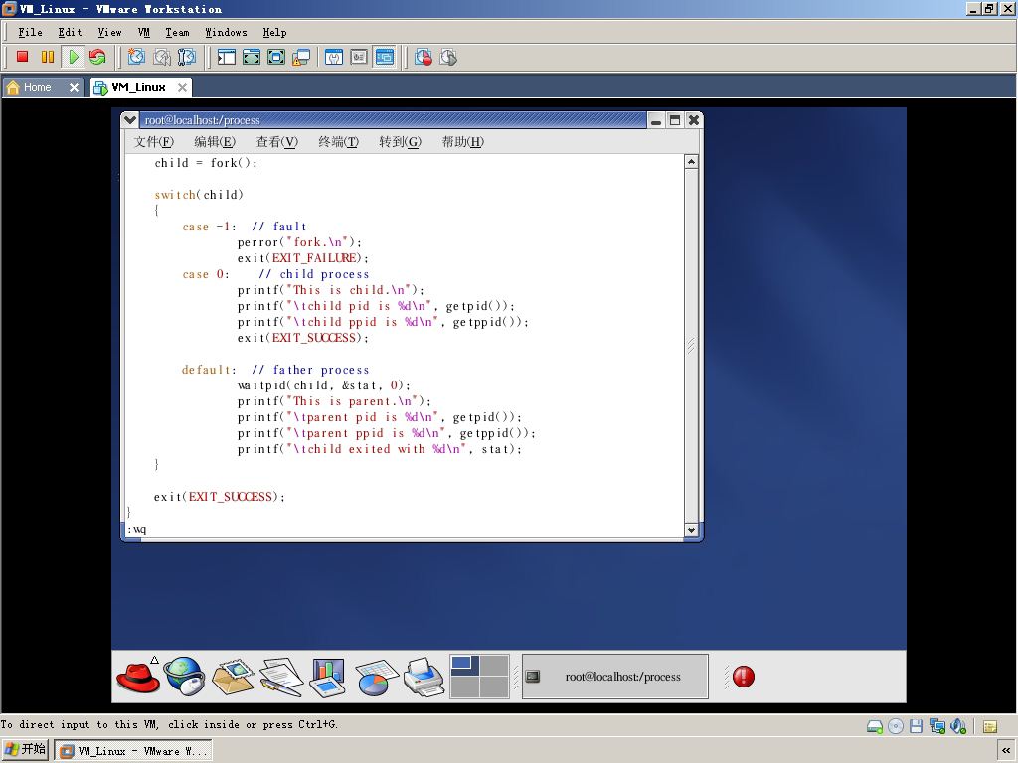Take a snapshot with the clock icon

point(136,57)
